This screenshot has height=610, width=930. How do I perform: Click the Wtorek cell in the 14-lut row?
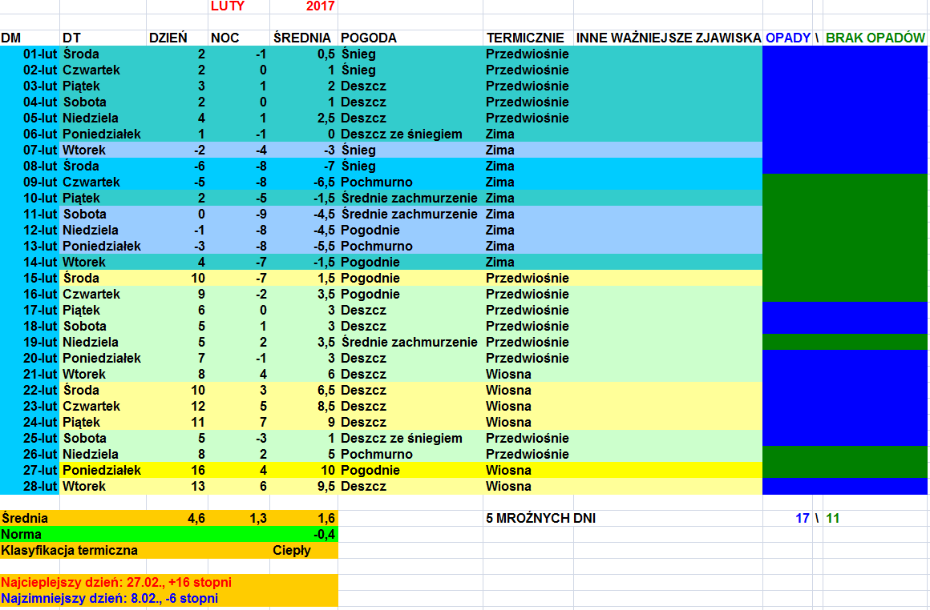point(83,262)
